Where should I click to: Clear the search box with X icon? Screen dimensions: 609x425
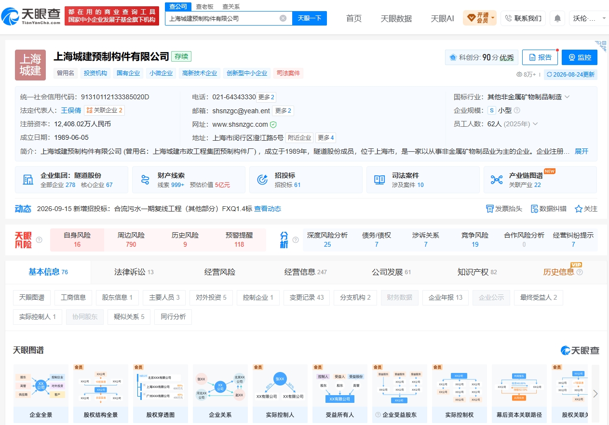[x=283, y=18]
